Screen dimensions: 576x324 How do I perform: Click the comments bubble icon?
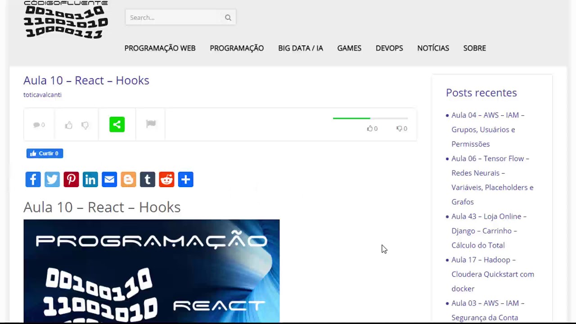point(36,125)
